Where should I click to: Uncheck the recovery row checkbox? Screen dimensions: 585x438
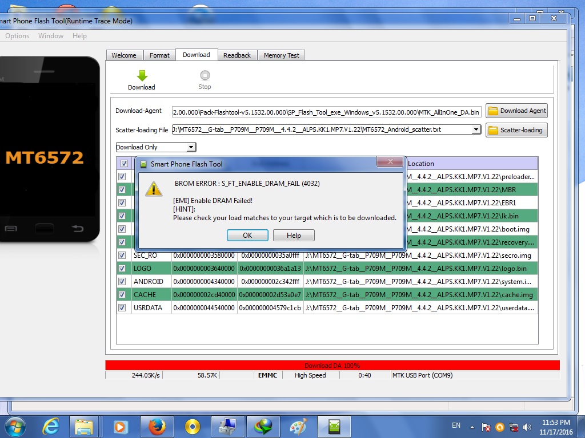pyautogui.click(x=122, y=242)
